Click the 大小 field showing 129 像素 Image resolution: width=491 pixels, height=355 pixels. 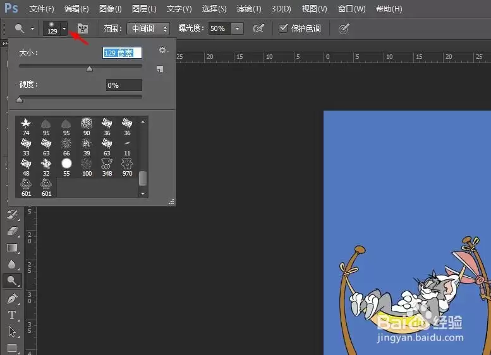(122, 53)
